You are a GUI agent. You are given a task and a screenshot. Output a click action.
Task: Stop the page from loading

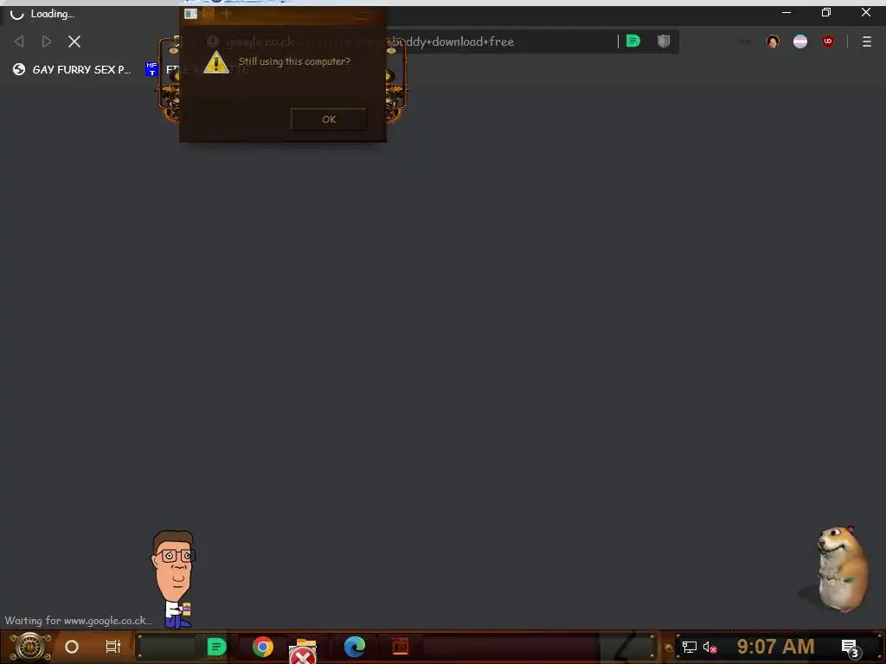pos(74,41)
